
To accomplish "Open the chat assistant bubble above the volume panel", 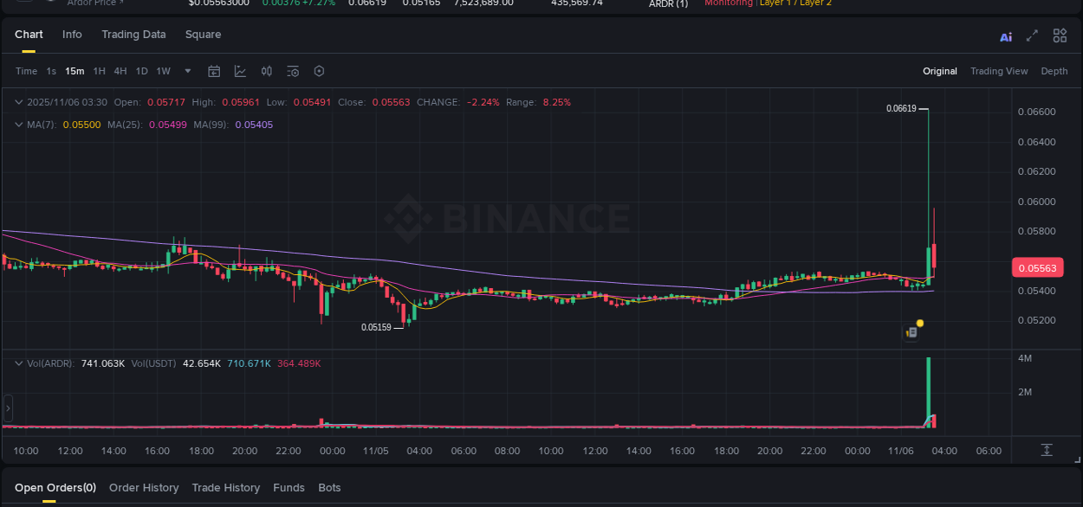I will [911, 331].
